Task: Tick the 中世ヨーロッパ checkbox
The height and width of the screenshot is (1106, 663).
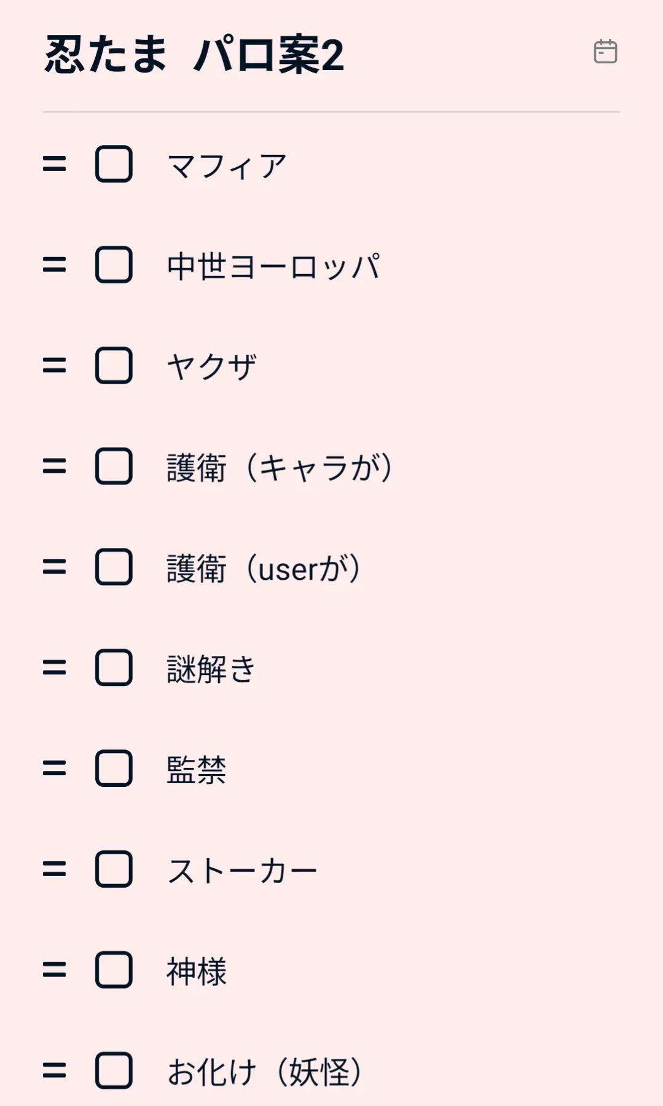Action: click(x=114, y=265)
